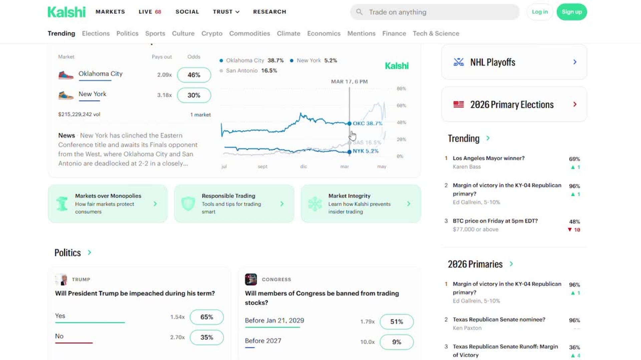Click the search magnifier icon
This screenshot has width=641, height=360.
359,12
